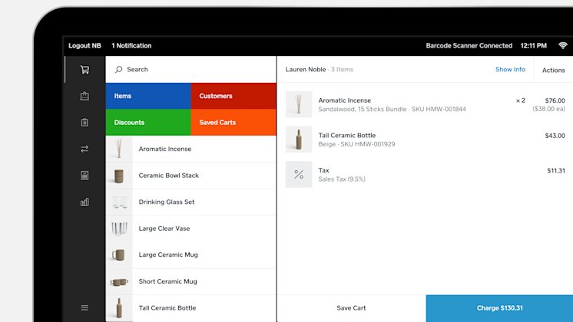Add Tall Ceramic Bottle from item list

coord(190,308)
